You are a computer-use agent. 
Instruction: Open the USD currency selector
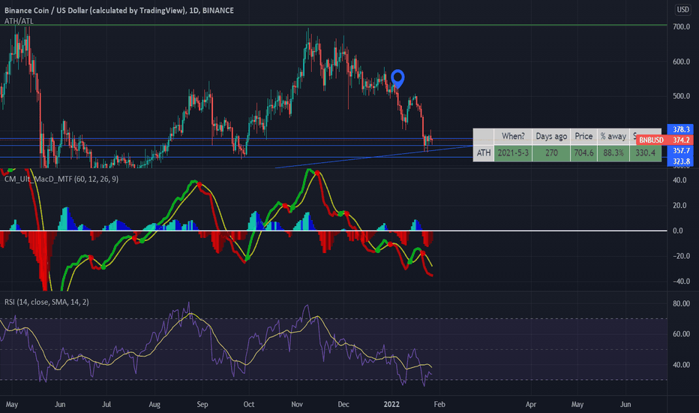682,9
